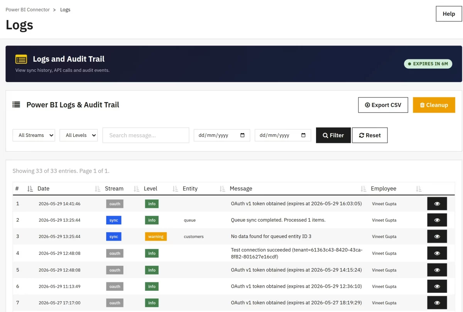Click the oauth badge in row 7
Viewport: 463px width, 312px height.
pos(115,303)
